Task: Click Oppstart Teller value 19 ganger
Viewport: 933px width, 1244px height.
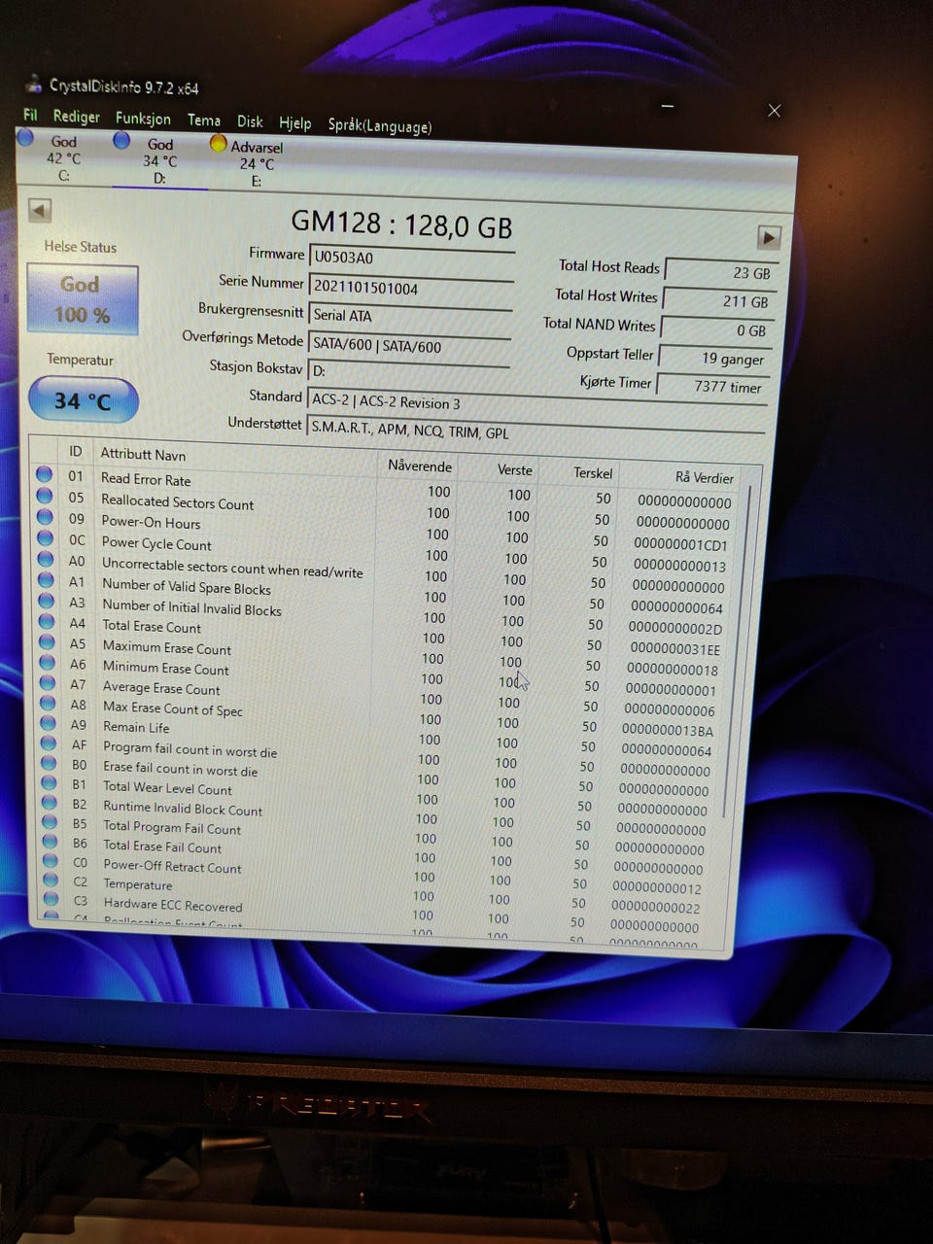Action: [x=714, y=359]
